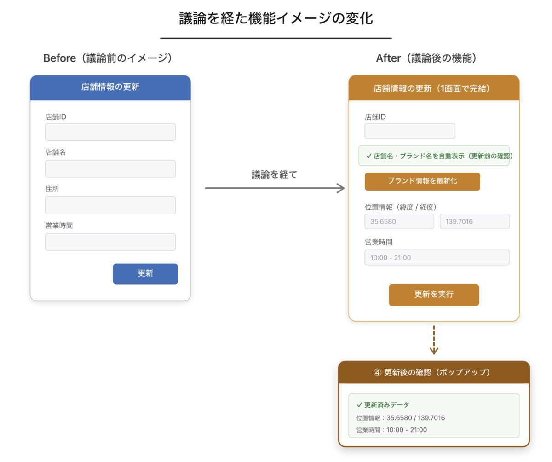The height and width of the screenshot is (462, 552).
Task: Click the latitude field showing 35.6580
Action: [399, 221]
